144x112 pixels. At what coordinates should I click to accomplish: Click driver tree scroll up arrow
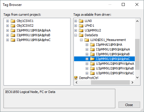[x=137, y=21]
